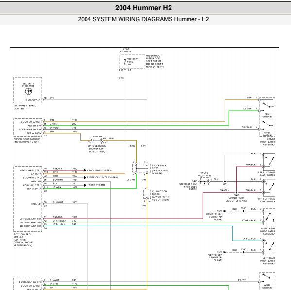Click wire number '1970' on PNK/WHT wire
The width and height of the screenshot is (291, 290).
75,169
